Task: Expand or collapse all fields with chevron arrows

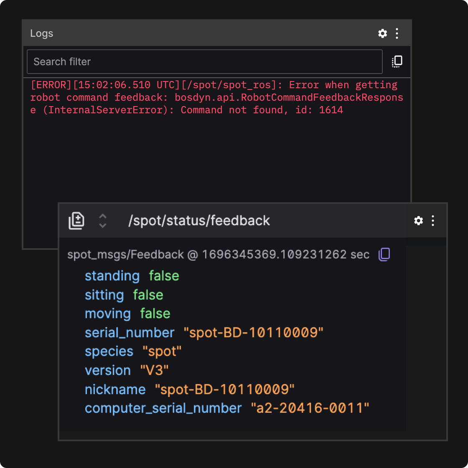Action: pyautogui.click(x=102, y=221)
